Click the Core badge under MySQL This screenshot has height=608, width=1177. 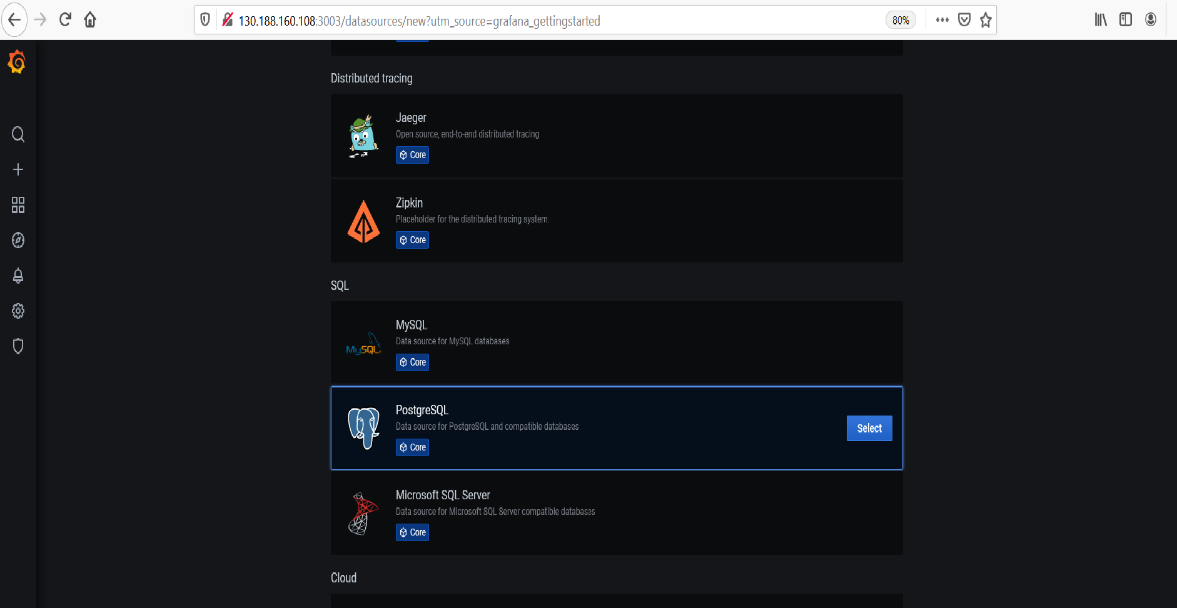(x=412, y=362)
